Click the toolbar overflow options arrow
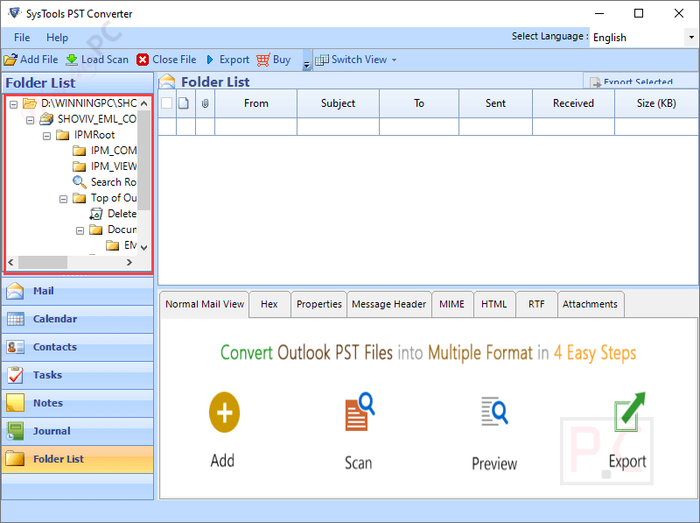 click(x=306, y=60)
